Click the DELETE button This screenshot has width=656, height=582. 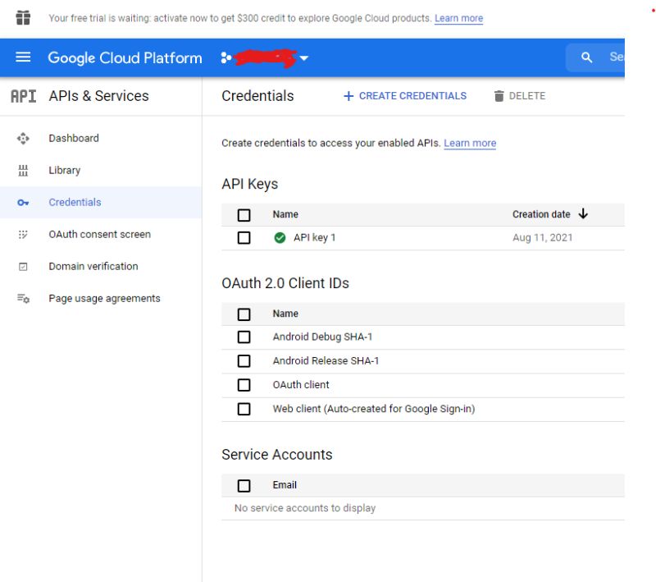520,96
